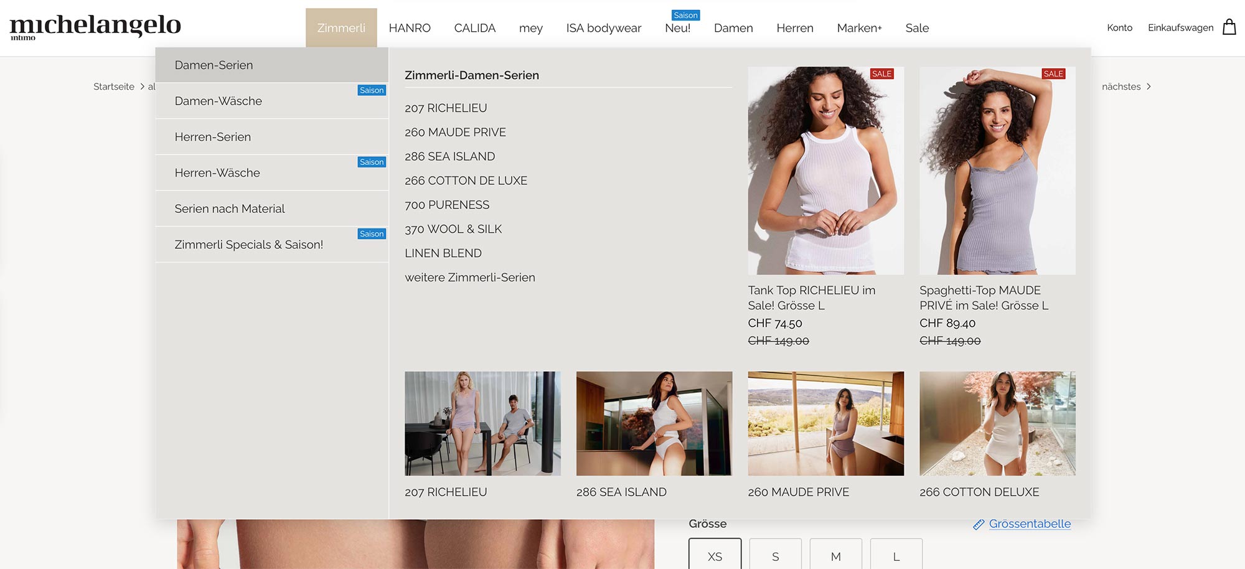This screenshot has width=1245, height=569.
Task: Click SALE badge on Tank Top image
Action: click(x=881, y=73)
